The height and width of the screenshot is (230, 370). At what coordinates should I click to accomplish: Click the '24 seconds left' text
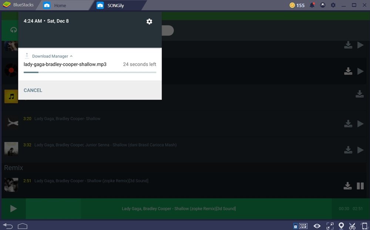(x=139, y=64)
